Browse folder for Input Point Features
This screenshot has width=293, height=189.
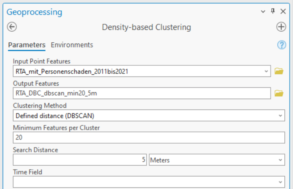tap(279, 71)
